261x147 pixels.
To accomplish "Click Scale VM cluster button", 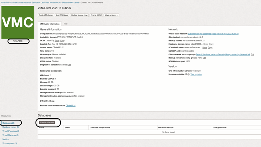I will point(46,15).
